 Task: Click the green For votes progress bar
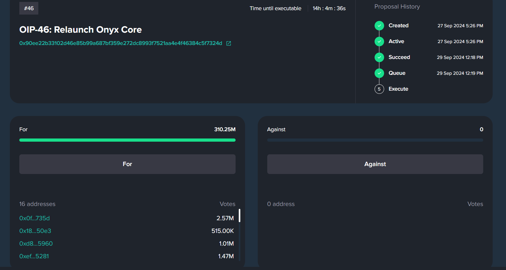click(x=127, y=140)
